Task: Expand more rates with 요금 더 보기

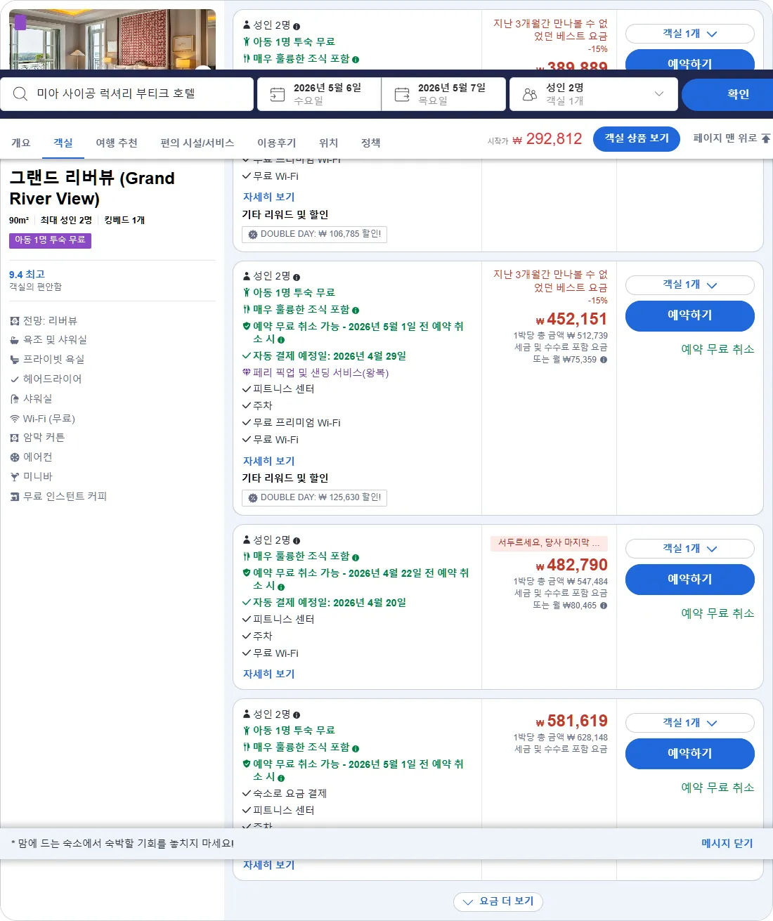Action: point(498,901)
